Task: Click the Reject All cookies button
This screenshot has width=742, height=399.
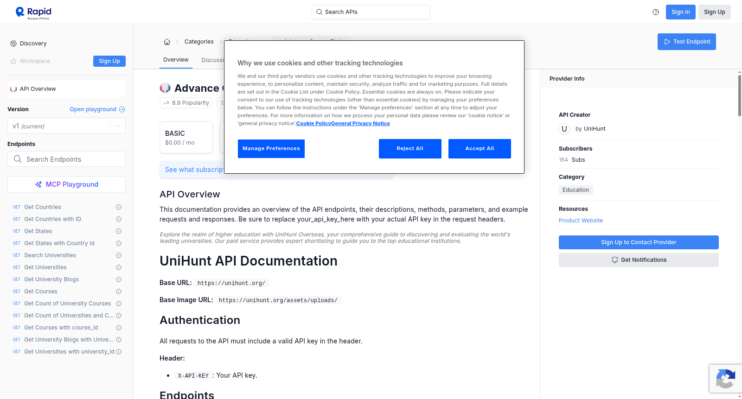Action: [410, 149]
